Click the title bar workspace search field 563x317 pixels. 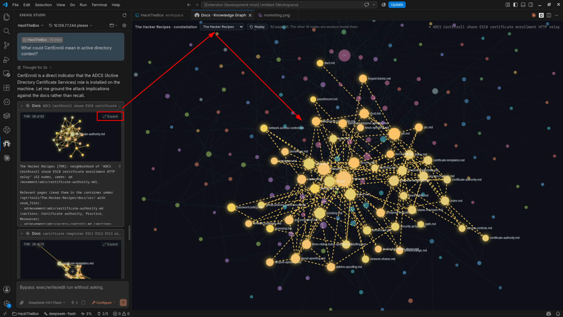click(x=281, y=5)
